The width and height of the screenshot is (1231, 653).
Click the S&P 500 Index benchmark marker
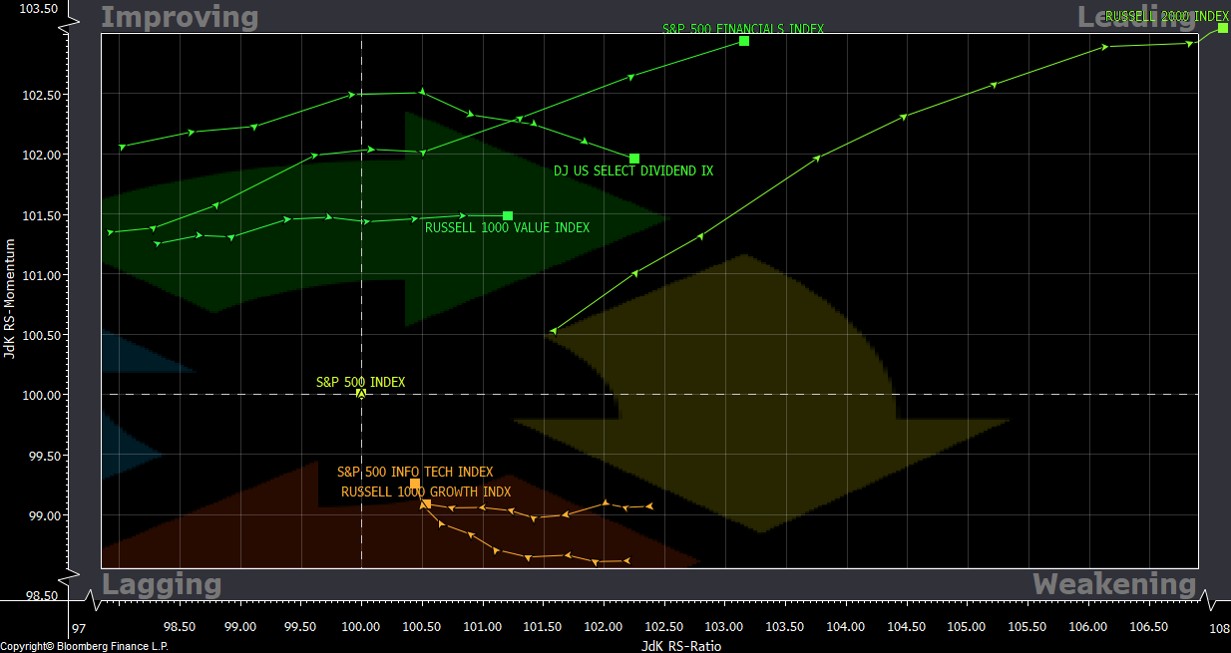[x=361, y=394]
